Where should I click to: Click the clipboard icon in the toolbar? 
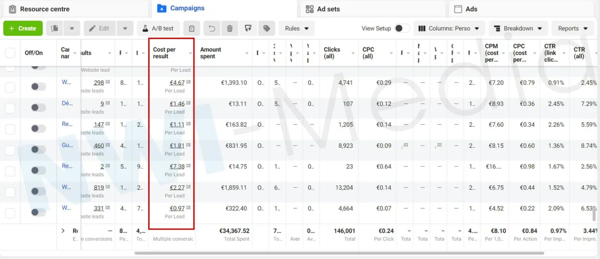(192, 28)
